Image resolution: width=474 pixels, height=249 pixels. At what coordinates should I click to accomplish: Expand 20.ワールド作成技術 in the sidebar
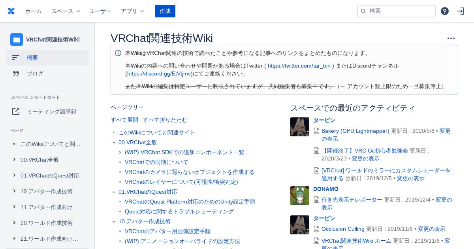(x=14, y=223)
